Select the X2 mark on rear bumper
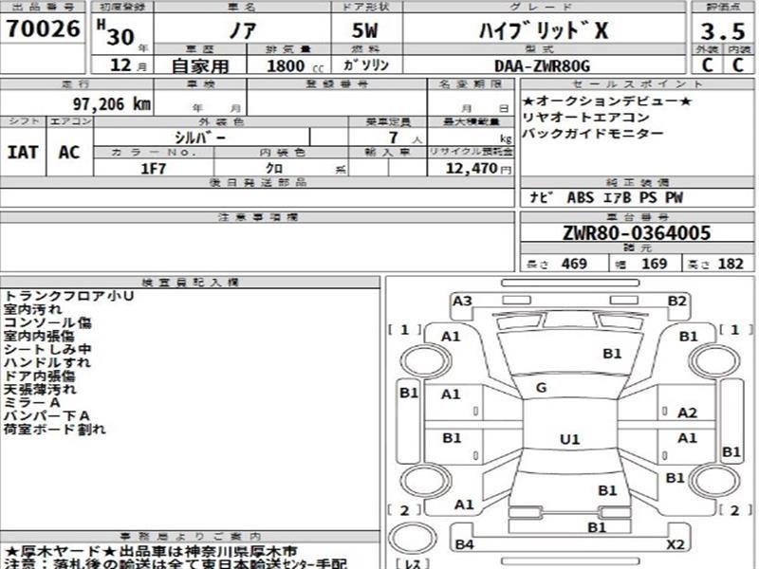Image resolution: width=759 pixels, height=569 pixels. [676, 544]
